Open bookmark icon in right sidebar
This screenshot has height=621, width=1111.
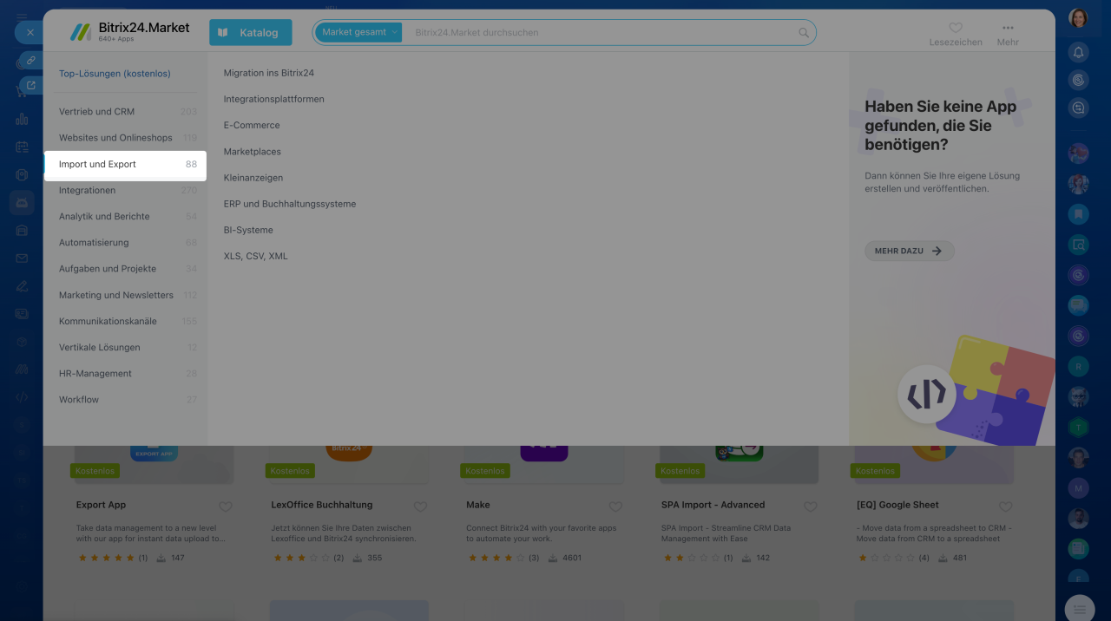coord(1079,213)
